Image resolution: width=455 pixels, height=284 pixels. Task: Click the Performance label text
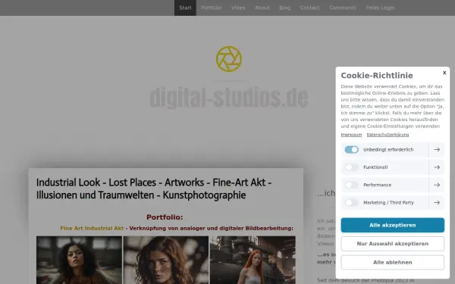pyautogui.click(x=377, y=185)
